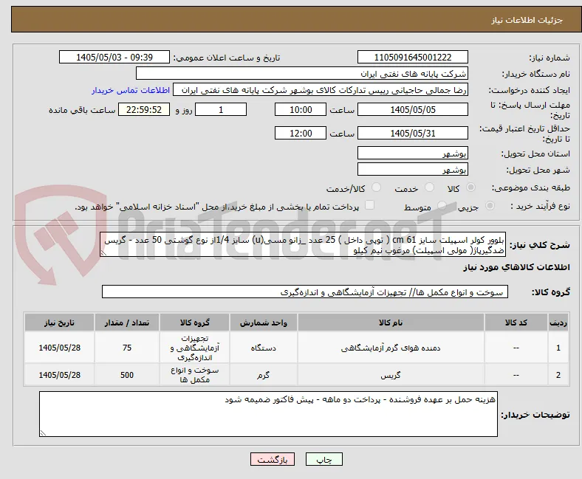Click the requester field رضا جمالی حاجیانی
The image size is (582, 479).
click(x=321, y=90)
